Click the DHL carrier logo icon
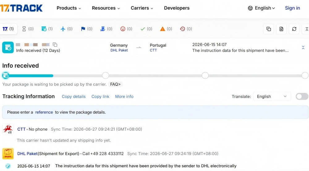The image size is (309, 171). (8, 154)
